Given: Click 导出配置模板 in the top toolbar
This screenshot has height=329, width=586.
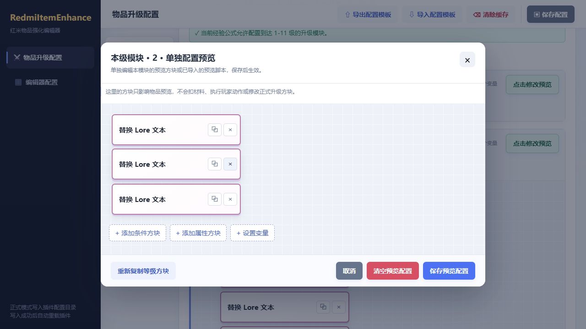Looking at the screenshot, I should (368, 15).
